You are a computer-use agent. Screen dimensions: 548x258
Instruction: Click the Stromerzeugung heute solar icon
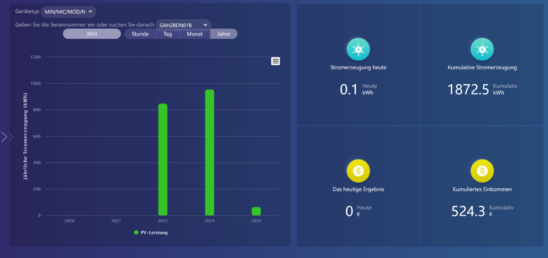pyautogui.click(x=358, y=49)
